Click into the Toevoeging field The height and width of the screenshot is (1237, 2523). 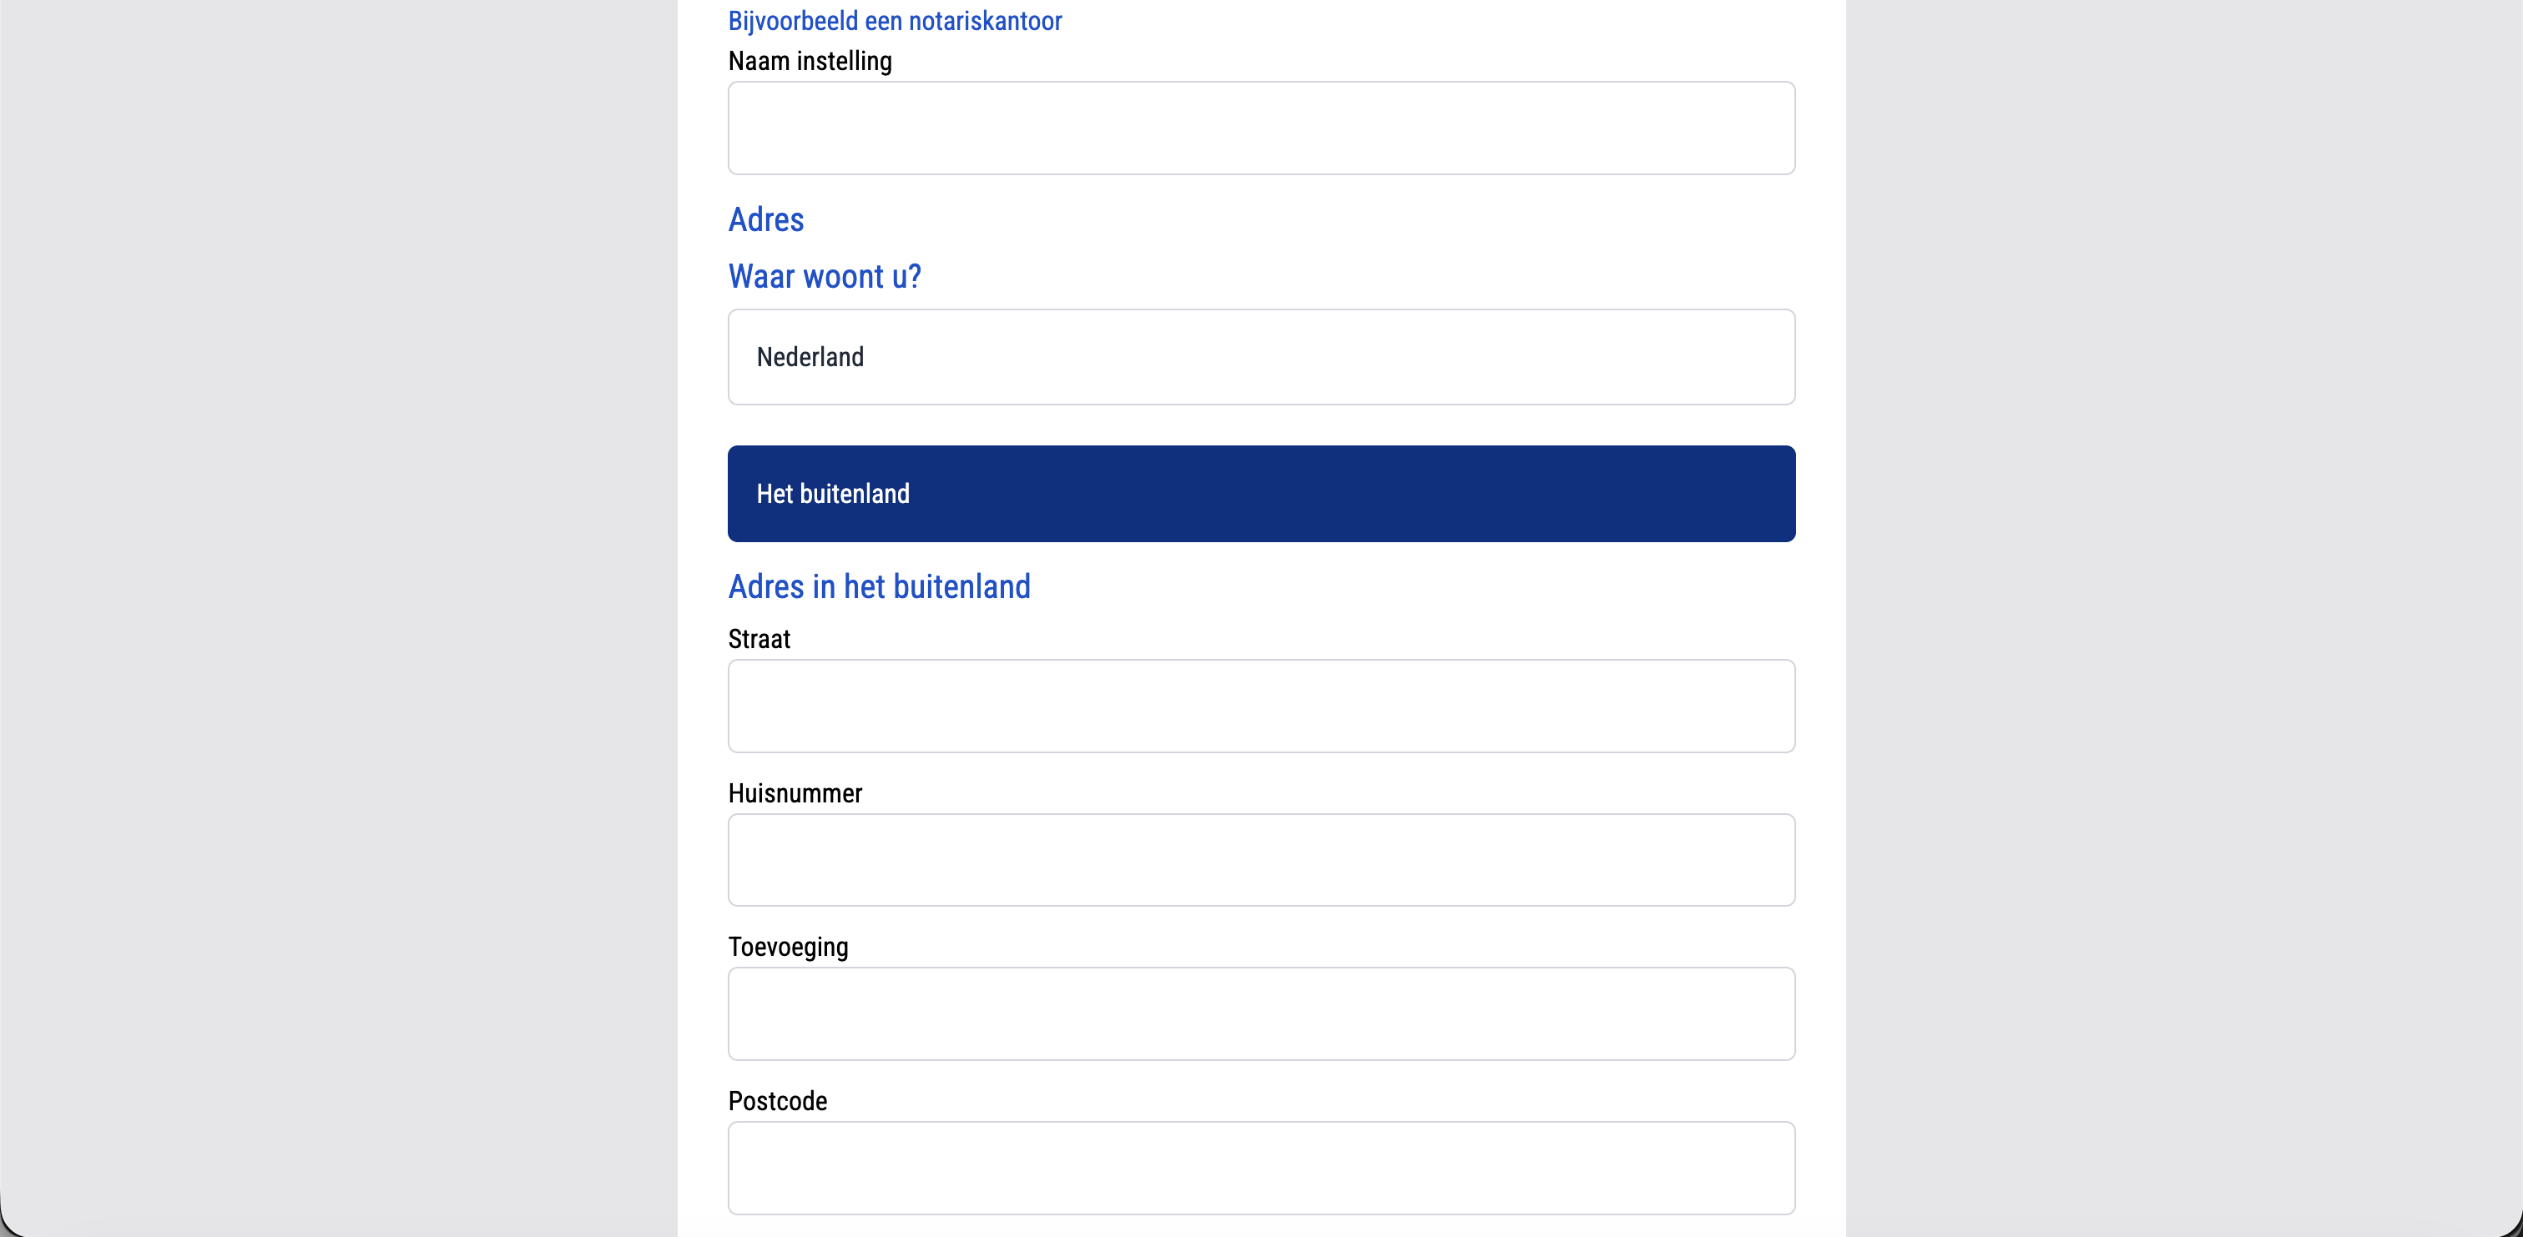point(1262,1013)
